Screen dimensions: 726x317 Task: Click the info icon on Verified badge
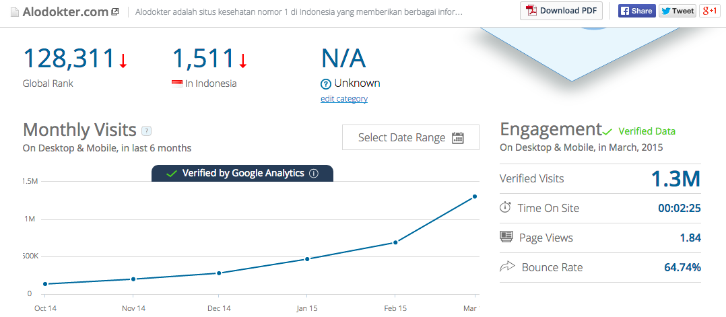click(314, 174)
